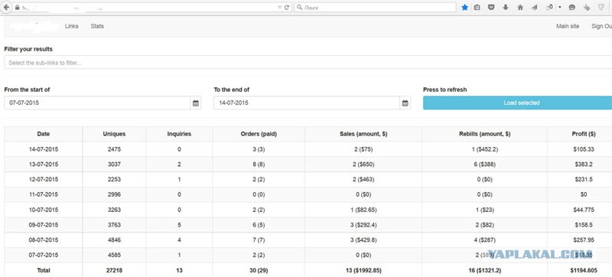The image size is (612, 277).
Task: Open the calendar picker for the start date
Action: (x=196, y=103)
